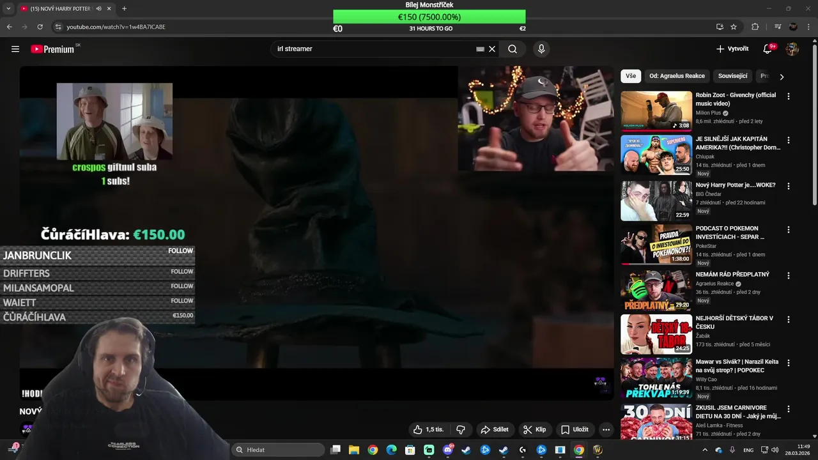
Task: Start voice search with microphone icon
Action: click(x=541, y=49)
